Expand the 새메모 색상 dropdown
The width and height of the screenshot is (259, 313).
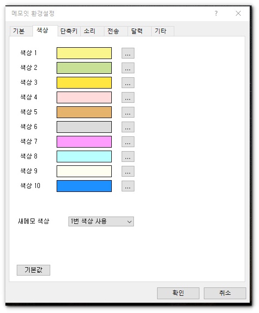[101, 221]
